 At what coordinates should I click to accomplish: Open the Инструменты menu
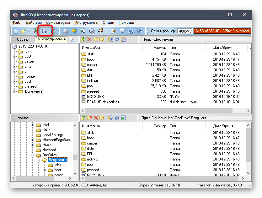(x=86, y=23)
